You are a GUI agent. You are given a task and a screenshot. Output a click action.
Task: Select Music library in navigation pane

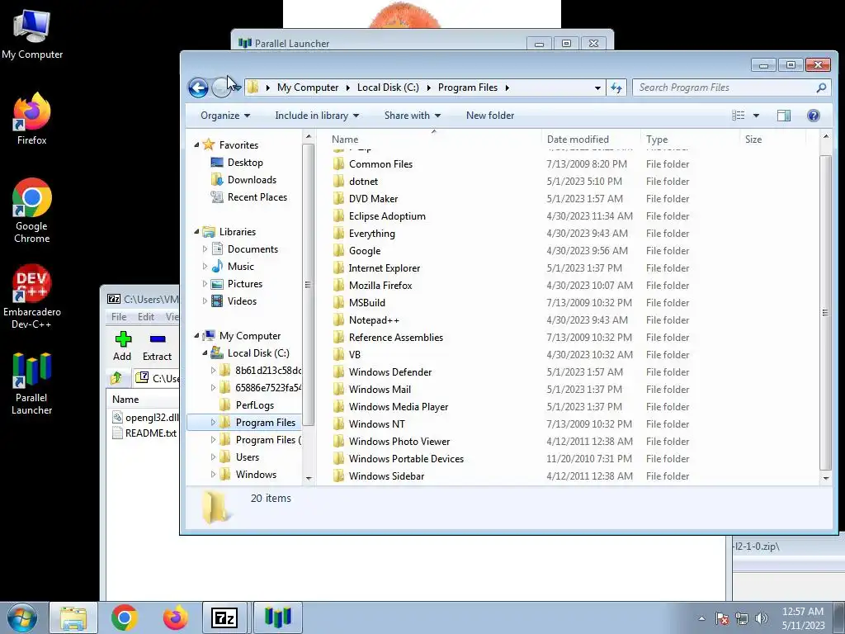[x=240, y=267]
